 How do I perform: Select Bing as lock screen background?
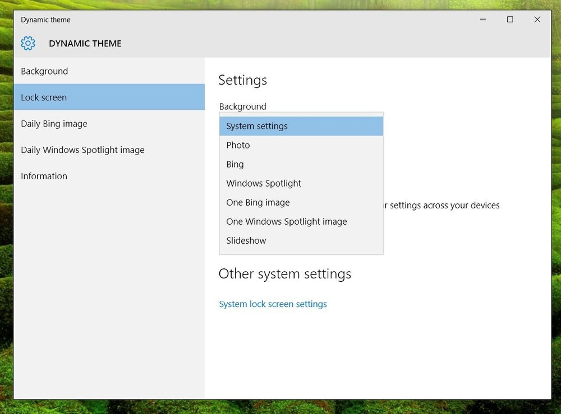click(235, 164)
